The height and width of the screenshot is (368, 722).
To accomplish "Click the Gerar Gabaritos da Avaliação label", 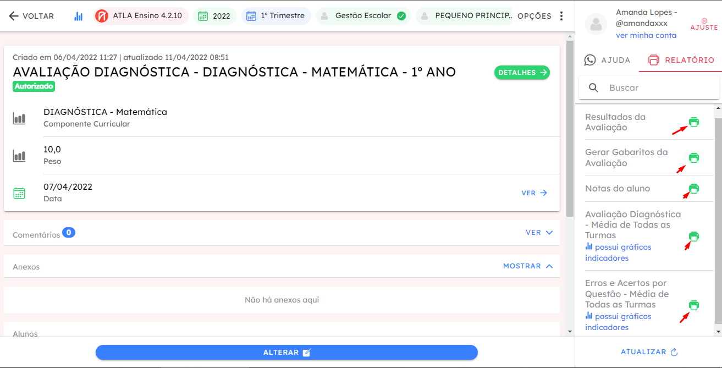I will [x=626, y=158].
